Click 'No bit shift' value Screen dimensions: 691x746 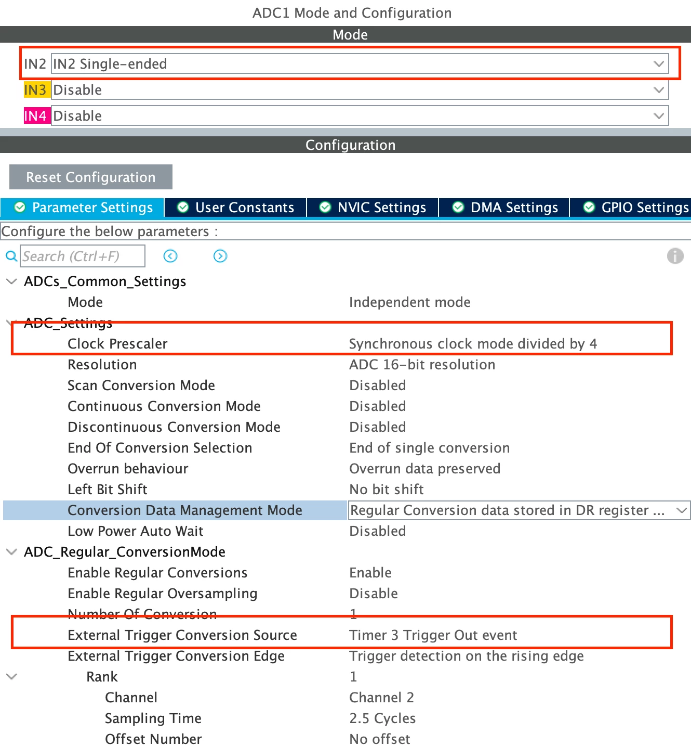tap(387, 490)
